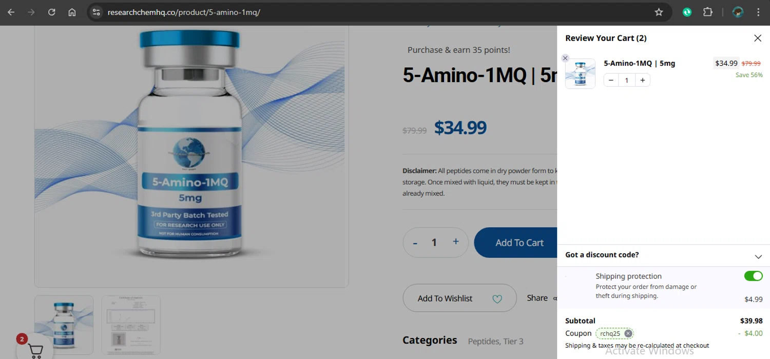View site information icon in address bar

pyautogui.click(x=97, y=12)
